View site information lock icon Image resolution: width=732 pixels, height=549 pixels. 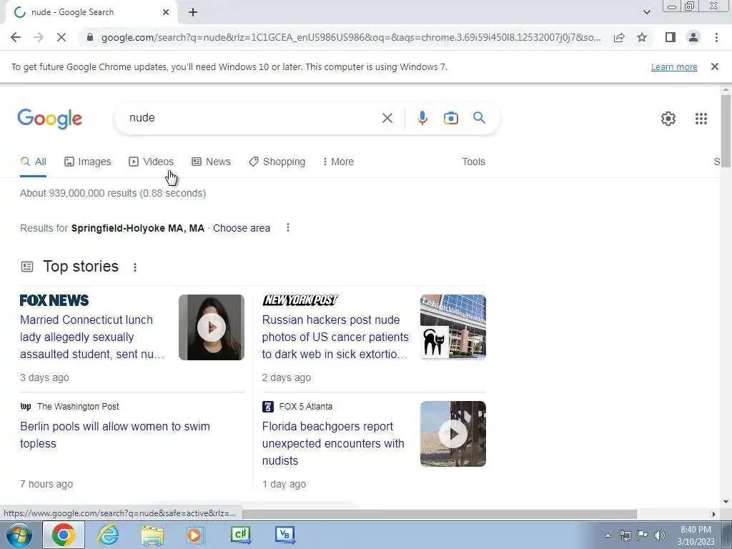coord(90,37)
